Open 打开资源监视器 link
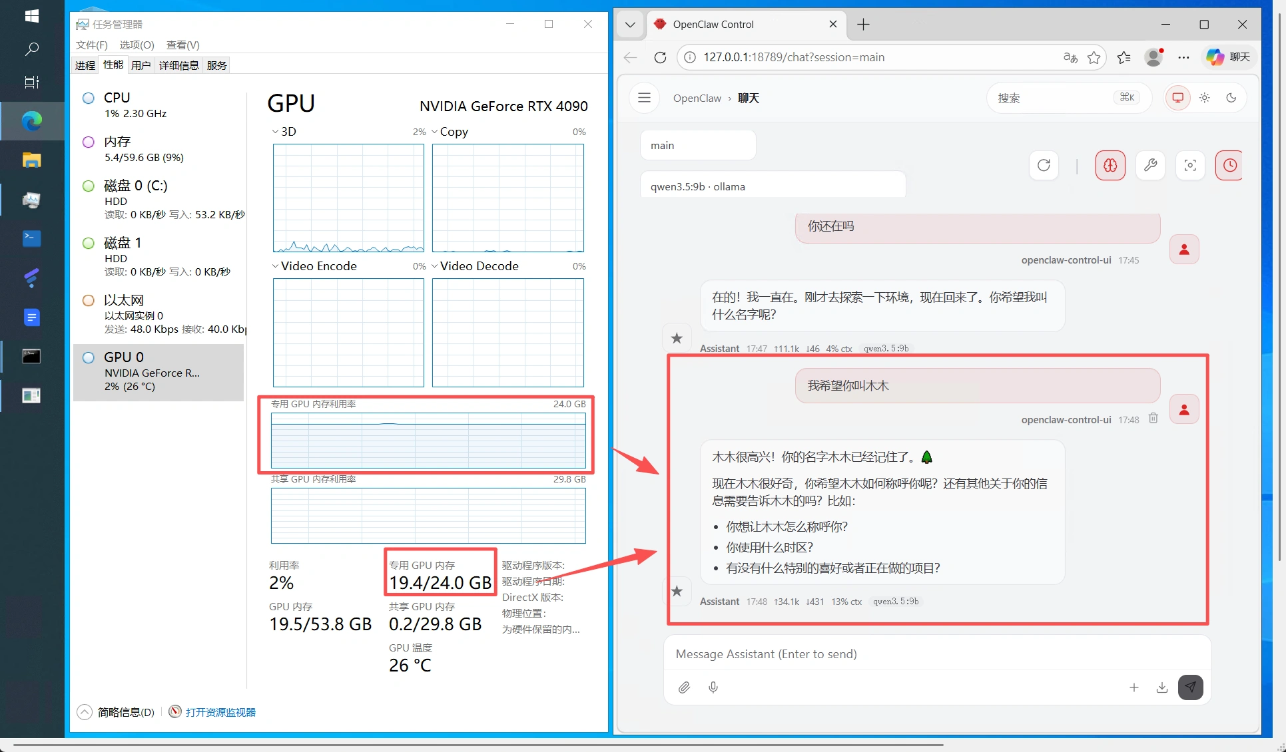 220,712
